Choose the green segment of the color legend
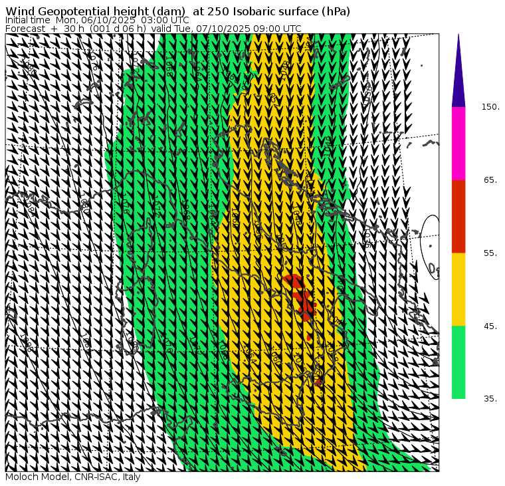This screenshot has width=505, height=486. [x=458, y=362]
